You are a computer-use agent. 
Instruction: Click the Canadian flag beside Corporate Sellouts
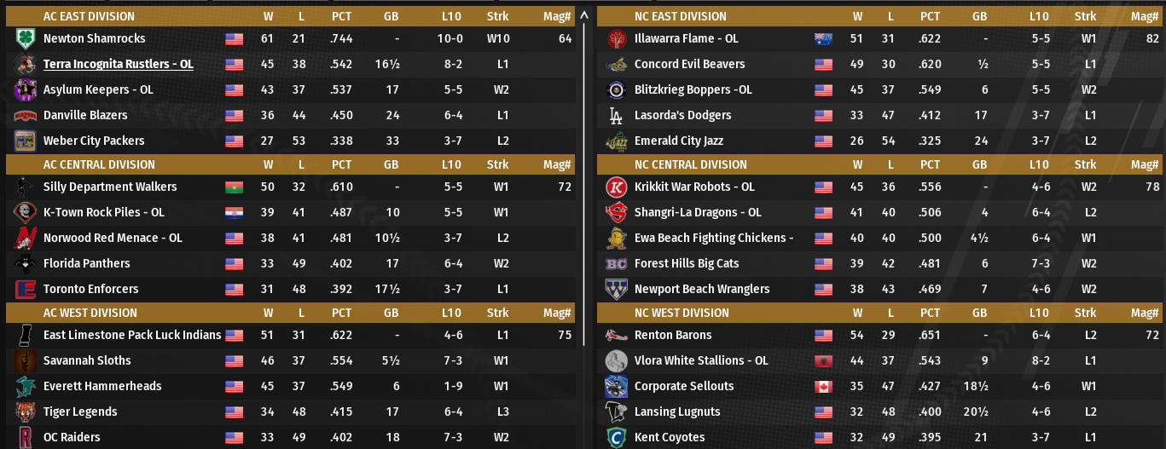[x=823, y=386]
